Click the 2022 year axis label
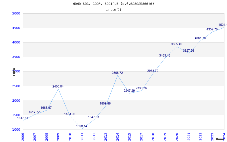This screenshot has height=142, width=227. (x=201, y=137)
